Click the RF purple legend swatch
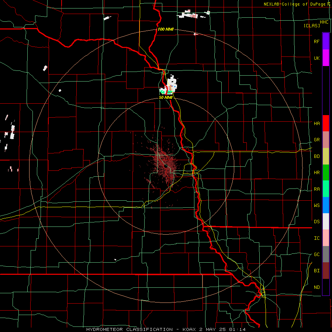Image resolution: width=332 pixels, height=332 pixels. (x=326, y=41)
